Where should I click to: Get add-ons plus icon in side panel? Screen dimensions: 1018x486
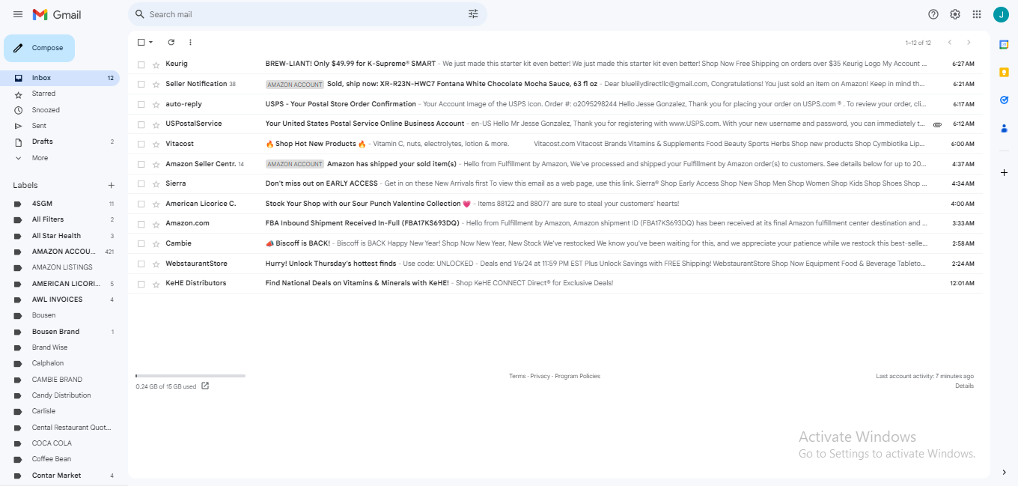(x=1004, y=172)
